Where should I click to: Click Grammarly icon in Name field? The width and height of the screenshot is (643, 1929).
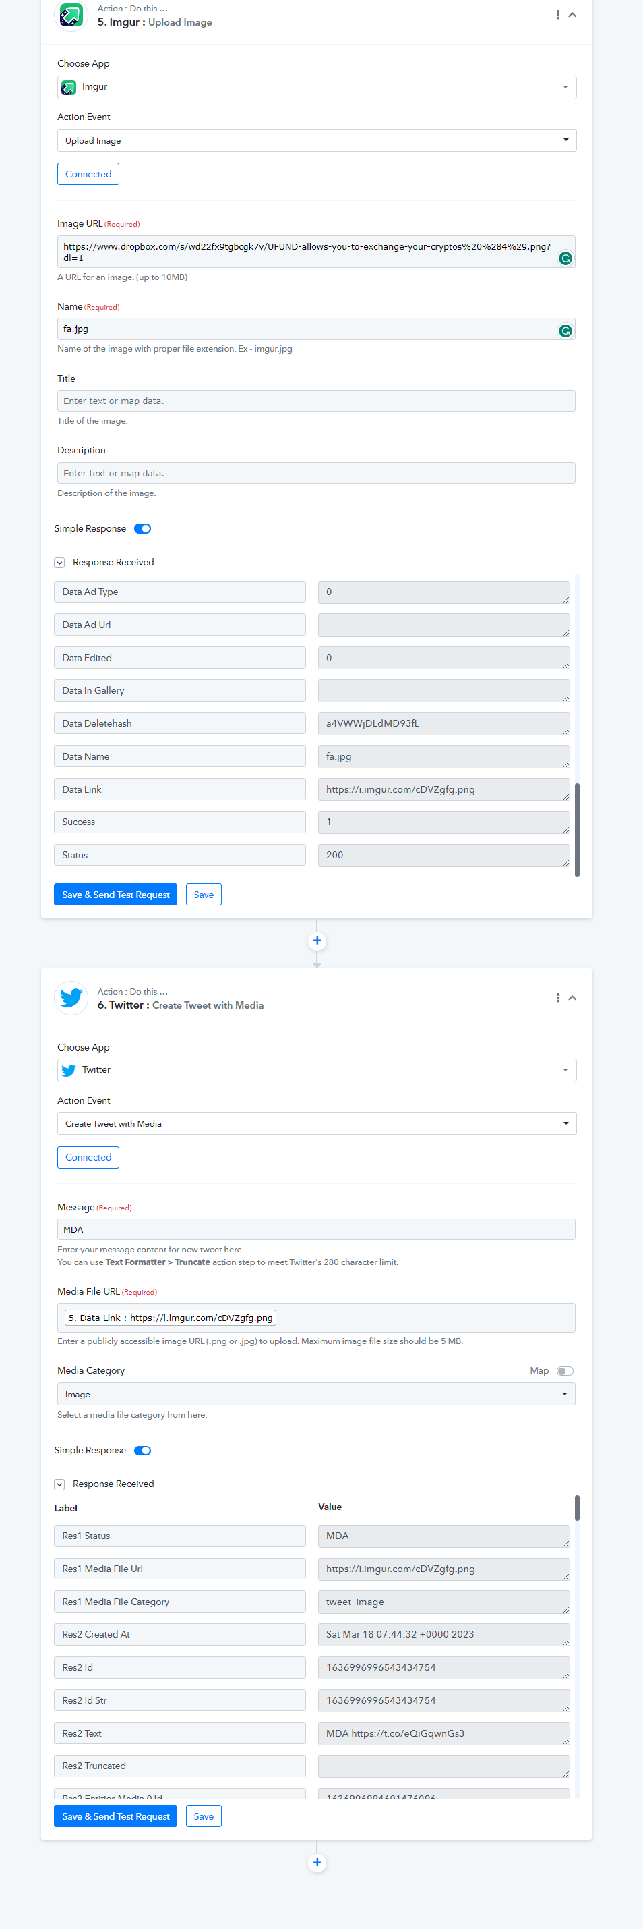pos(565,331)
